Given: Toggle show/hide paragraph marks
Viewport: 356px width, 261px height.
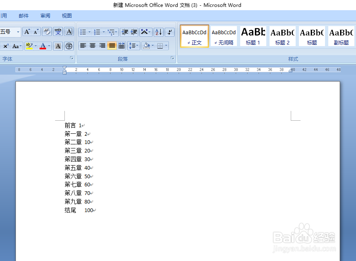Looking at the screenshot, I should (x=170, y=32).
